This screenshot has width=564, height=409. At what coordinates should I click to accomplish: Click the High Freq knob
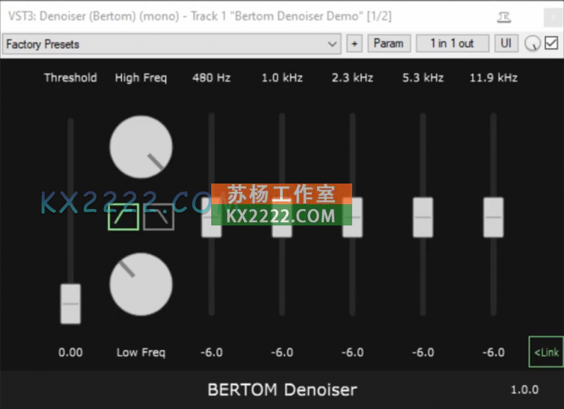(x=141, y=146)
